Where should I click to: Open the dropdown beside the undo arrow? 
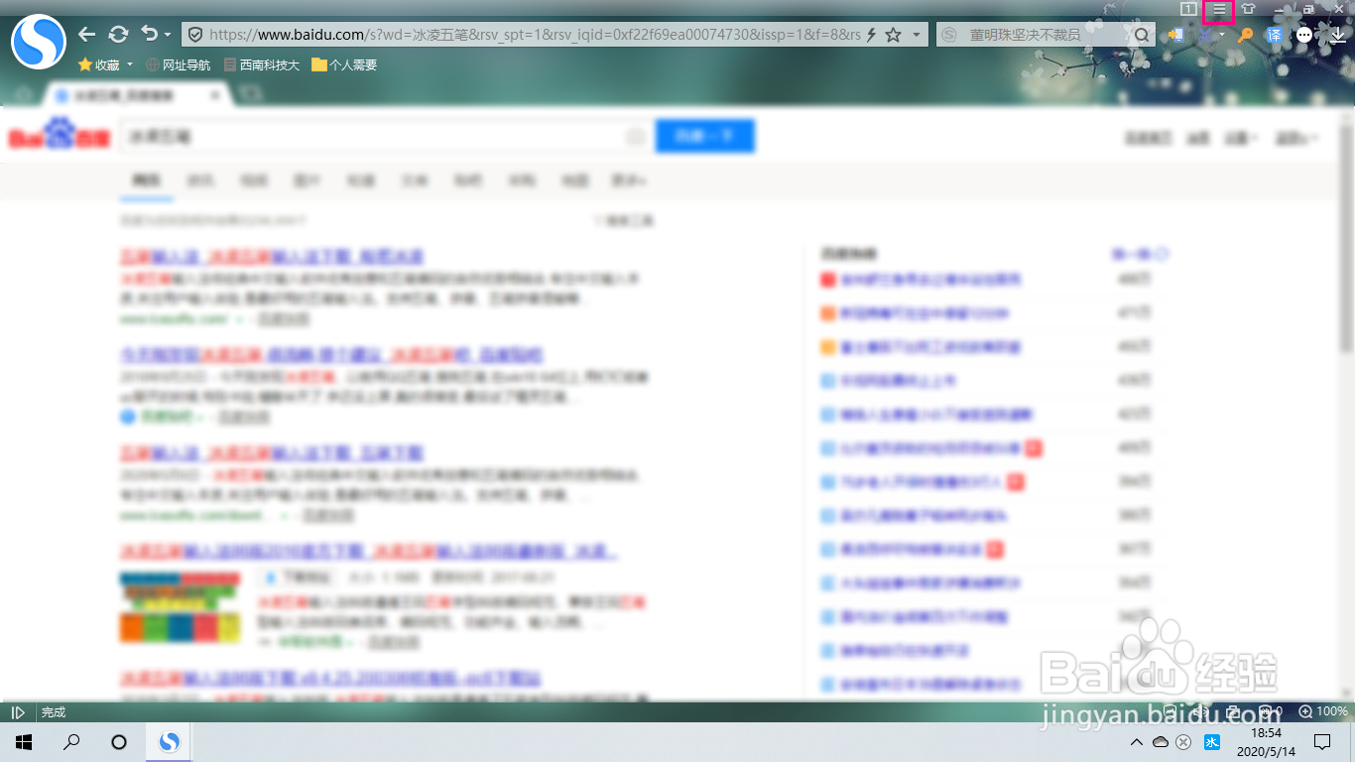click(168, 36)
